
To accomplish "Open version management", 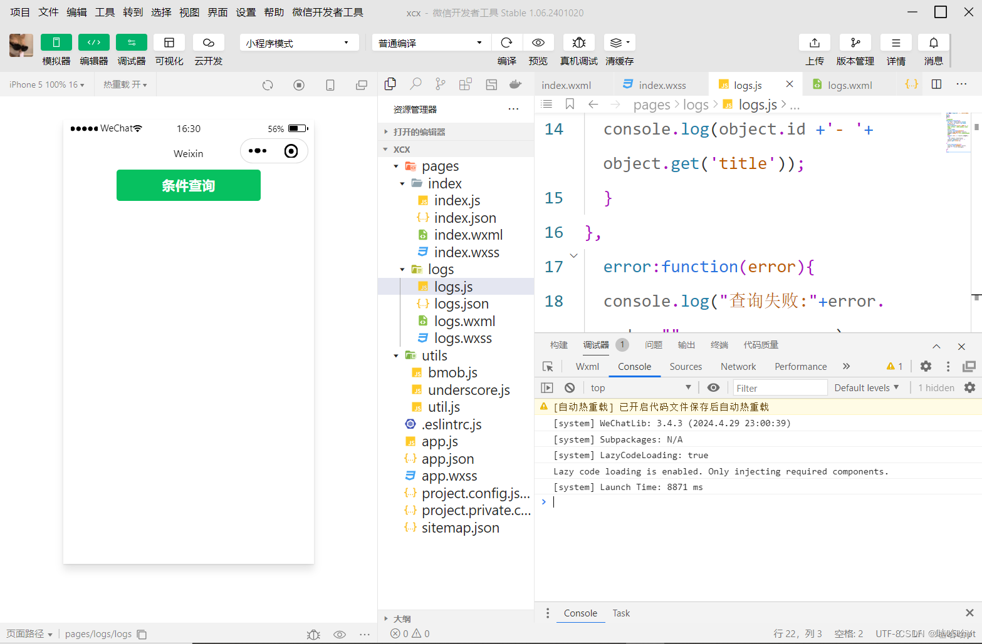I will [855, 43].
